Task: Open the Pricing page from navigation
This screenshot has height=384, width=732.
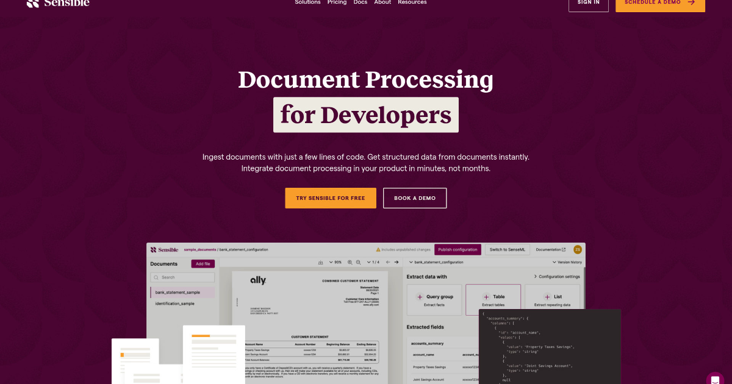Action: (337, 2)
